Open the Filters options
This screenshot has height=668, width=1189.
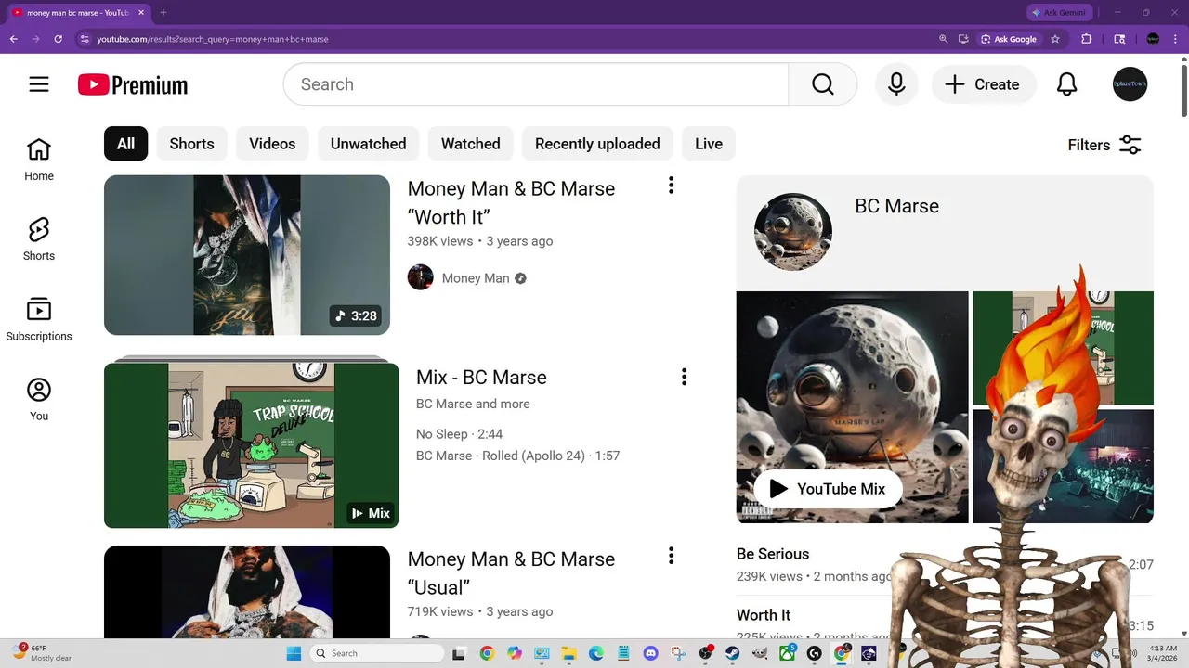(x=1104, y=145)
